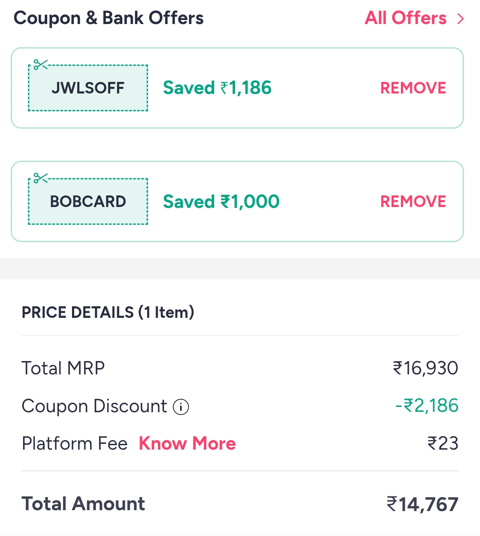Select the JWLSOFF coupon code chip
Image resolution: width=480 pixels, height=536 pixels.
point(88,88)
